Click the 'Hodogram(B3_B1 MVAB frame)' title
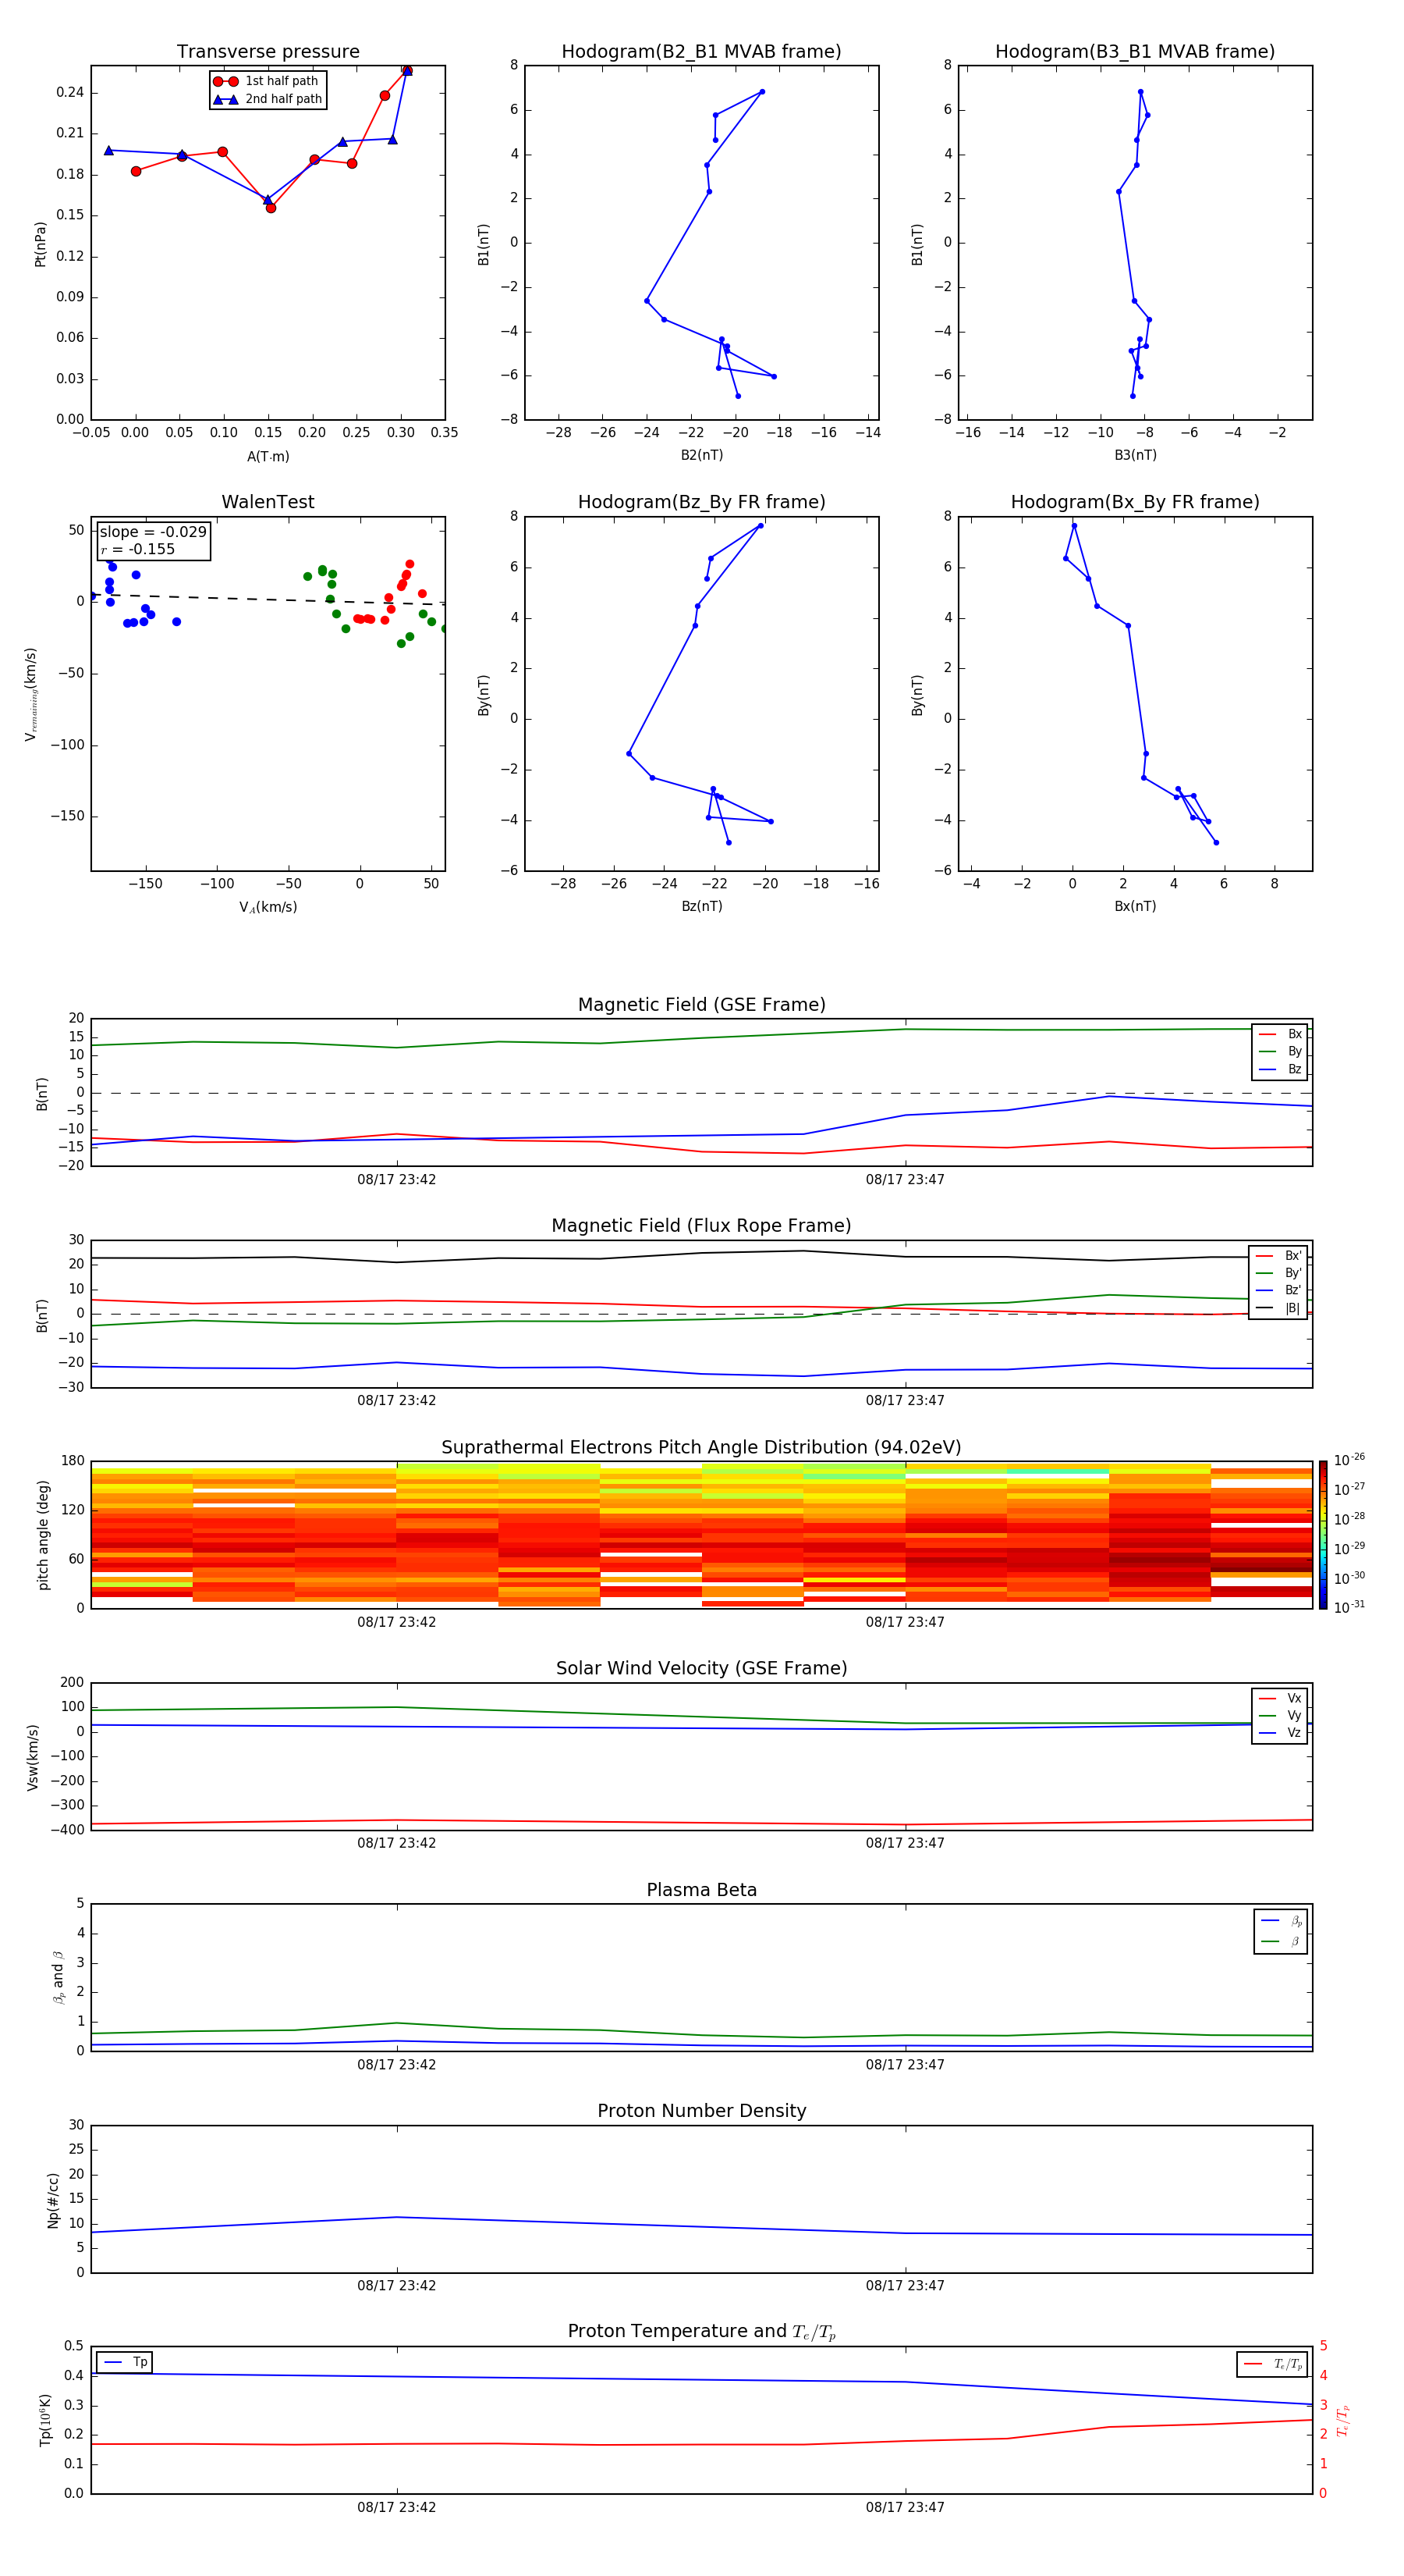The height and width of the screenshot is (2576, 1404). (1135, 52)
